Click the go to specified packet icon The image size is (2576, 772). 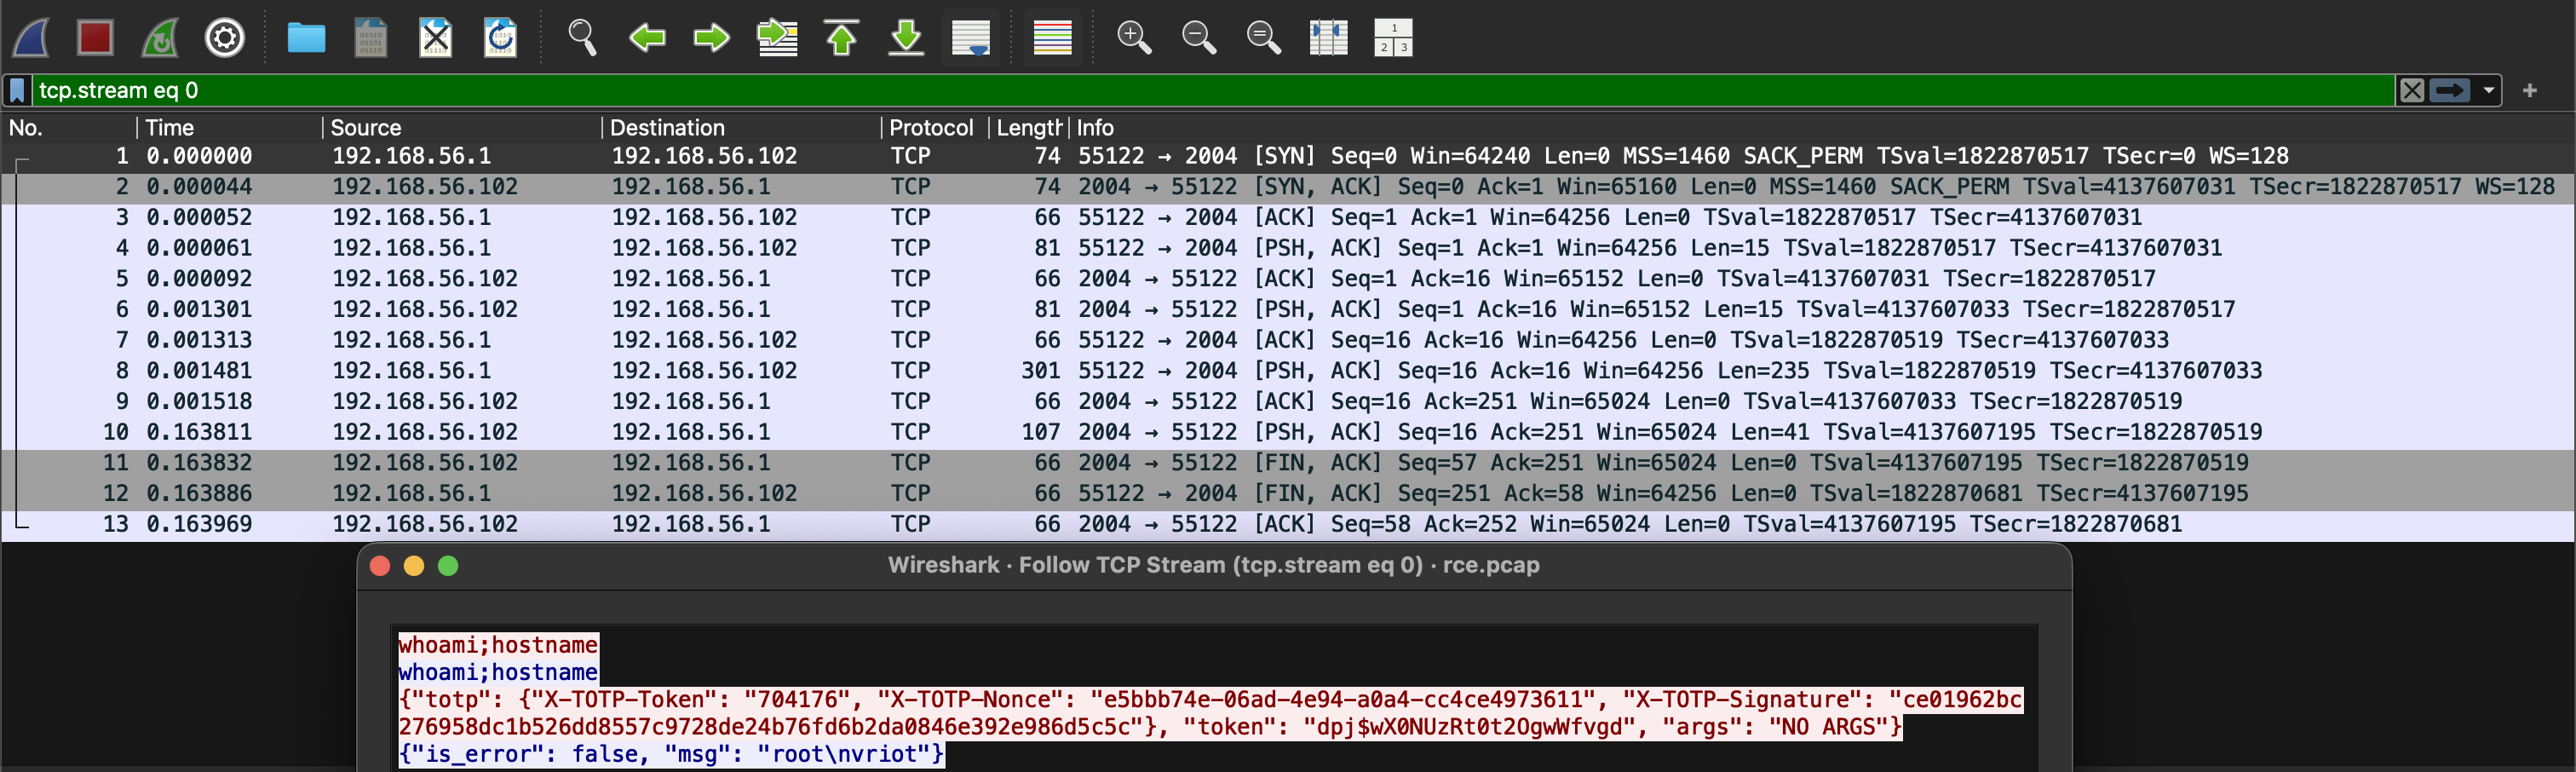pyautogui.click(x=777, y=38)
